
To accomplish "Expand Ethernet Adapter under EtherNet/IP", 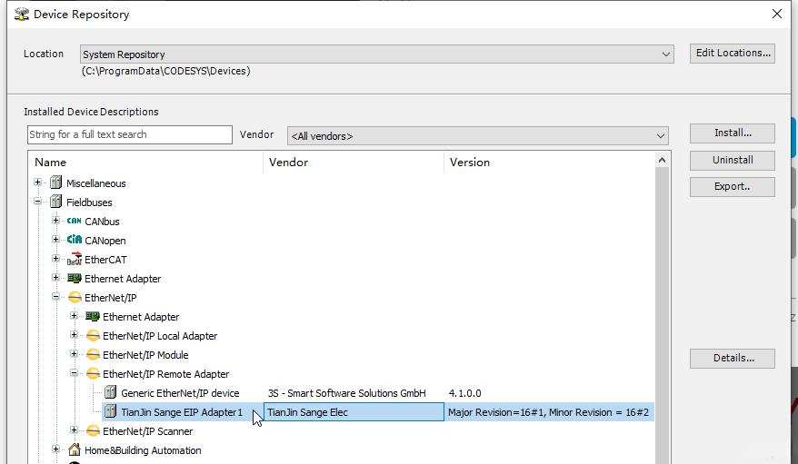I will pos(75,316).
